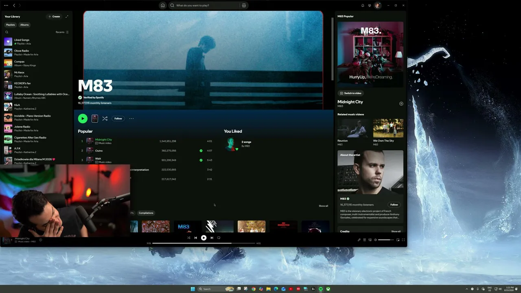Open the Compas album in library
The image size is (521, 293).
tap(37, 63)
